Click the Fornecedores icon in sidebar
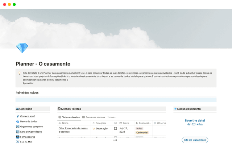The width and height of the screenshot is (232, 145). pos(17,137)
